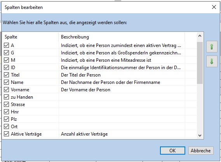Move selected column down with green arrow
Viewport: 221px width, 162px height.
coord(212,61)
